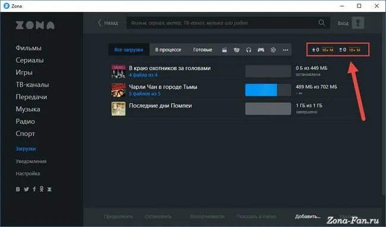Open the three-dots more filters icon
The width and height of the screenshot is (386, 227).
click(285, 50)
